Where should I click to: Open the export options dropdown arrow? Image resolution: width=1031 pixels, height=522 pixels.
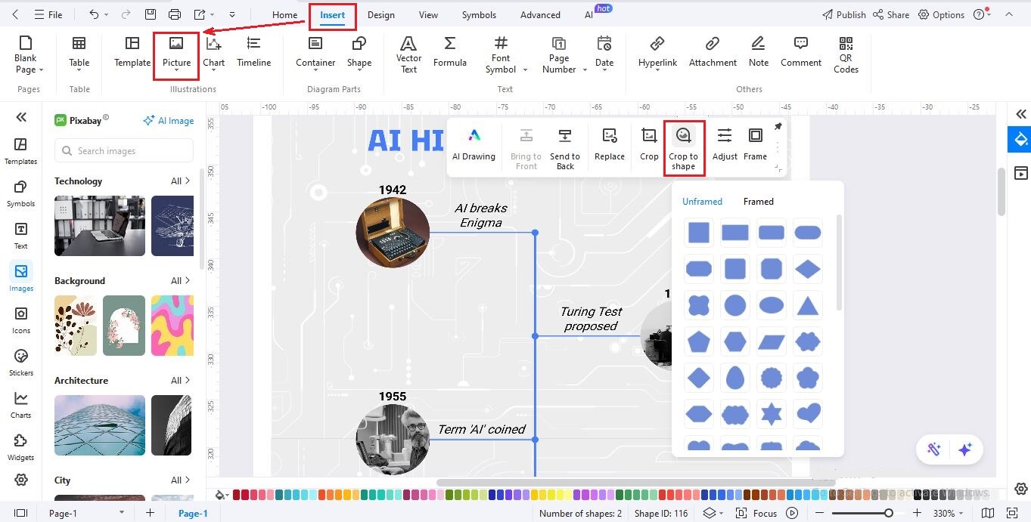coord(211,14)
